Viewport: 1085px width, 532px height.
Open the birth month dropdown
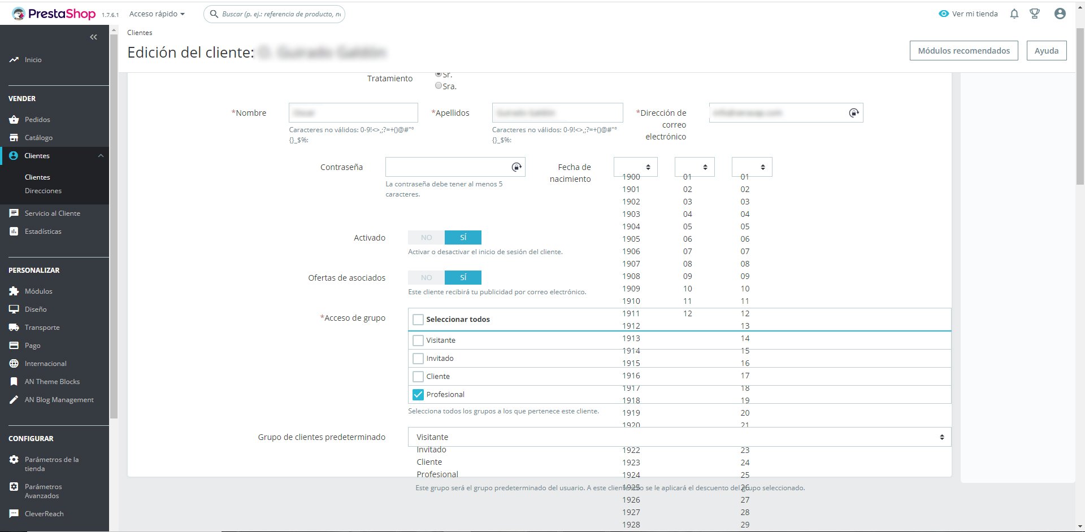pyautogui.click(x=695, y=167)
